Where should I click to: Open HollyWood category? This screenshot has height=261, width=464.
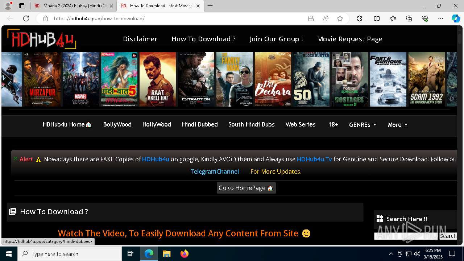pyautogui.click(x=157, y=124)
